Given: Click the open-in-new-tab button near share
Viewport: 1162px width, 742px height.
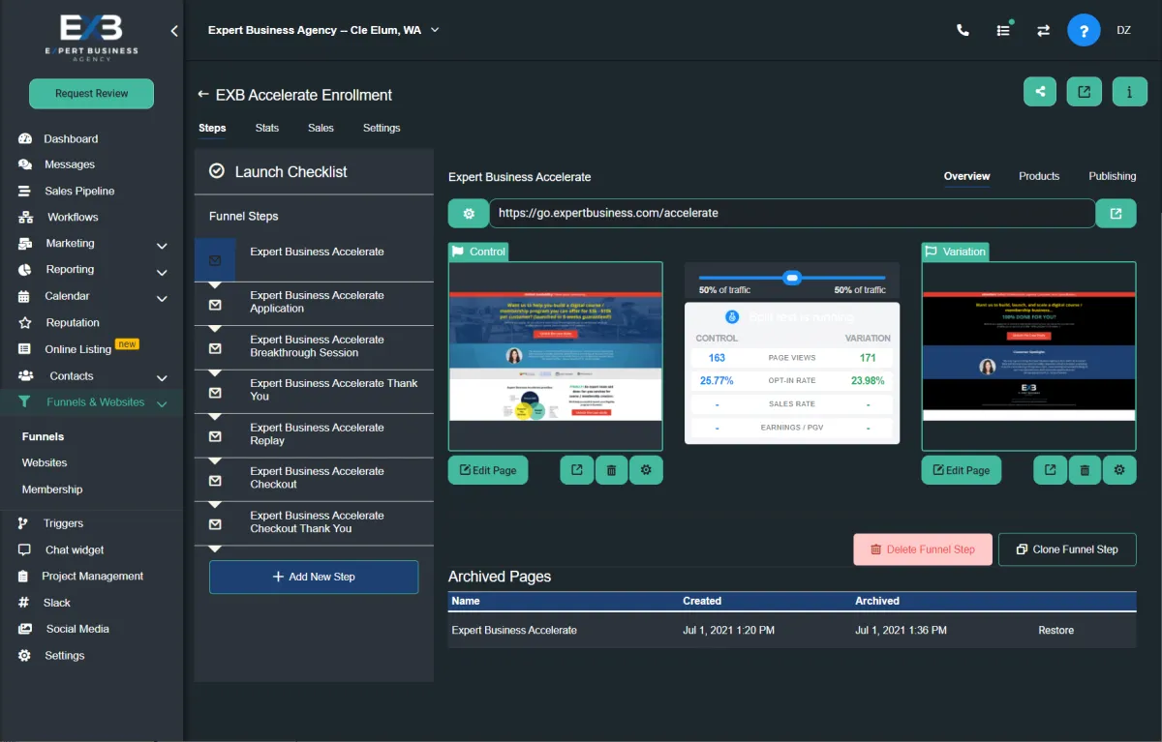Looking at the screenshot, I should coord(1085,92).
